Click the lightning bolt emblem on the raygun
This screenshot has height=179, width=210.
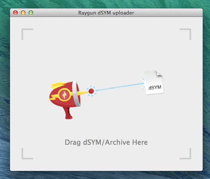[65, 95]
